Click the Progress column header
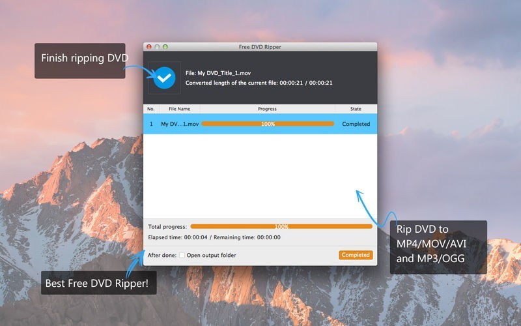 [267, 109]
